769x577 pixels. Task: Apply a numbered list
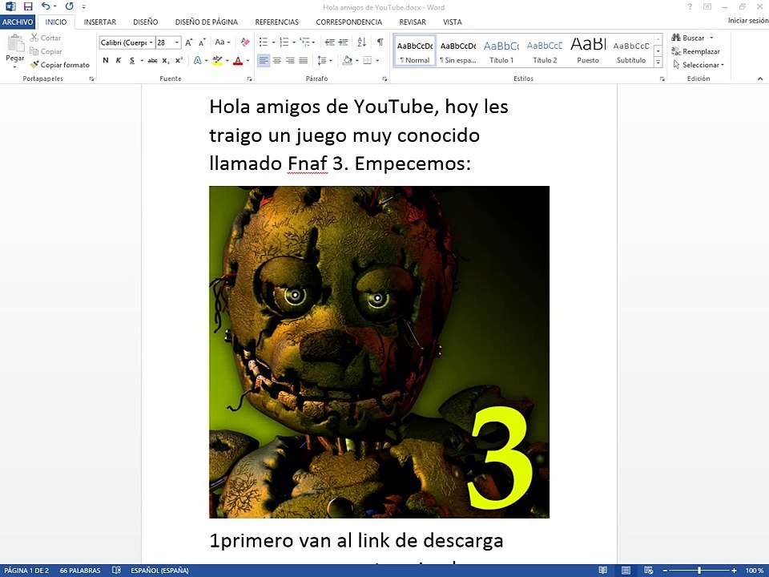(x=284, y=42)
